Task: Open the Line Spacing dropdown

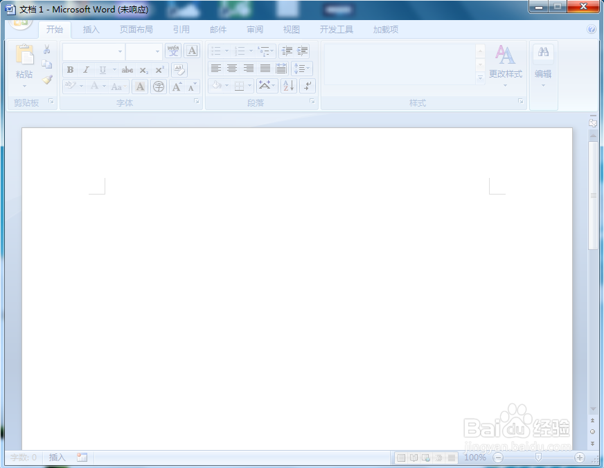Action: (301, 69)
